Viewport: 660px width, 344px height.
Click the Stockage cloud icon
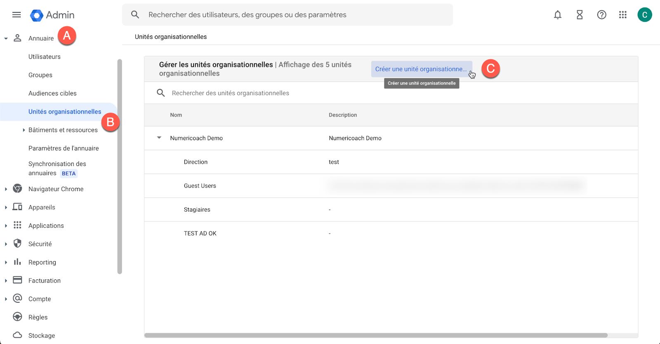(x=17, y=335)
